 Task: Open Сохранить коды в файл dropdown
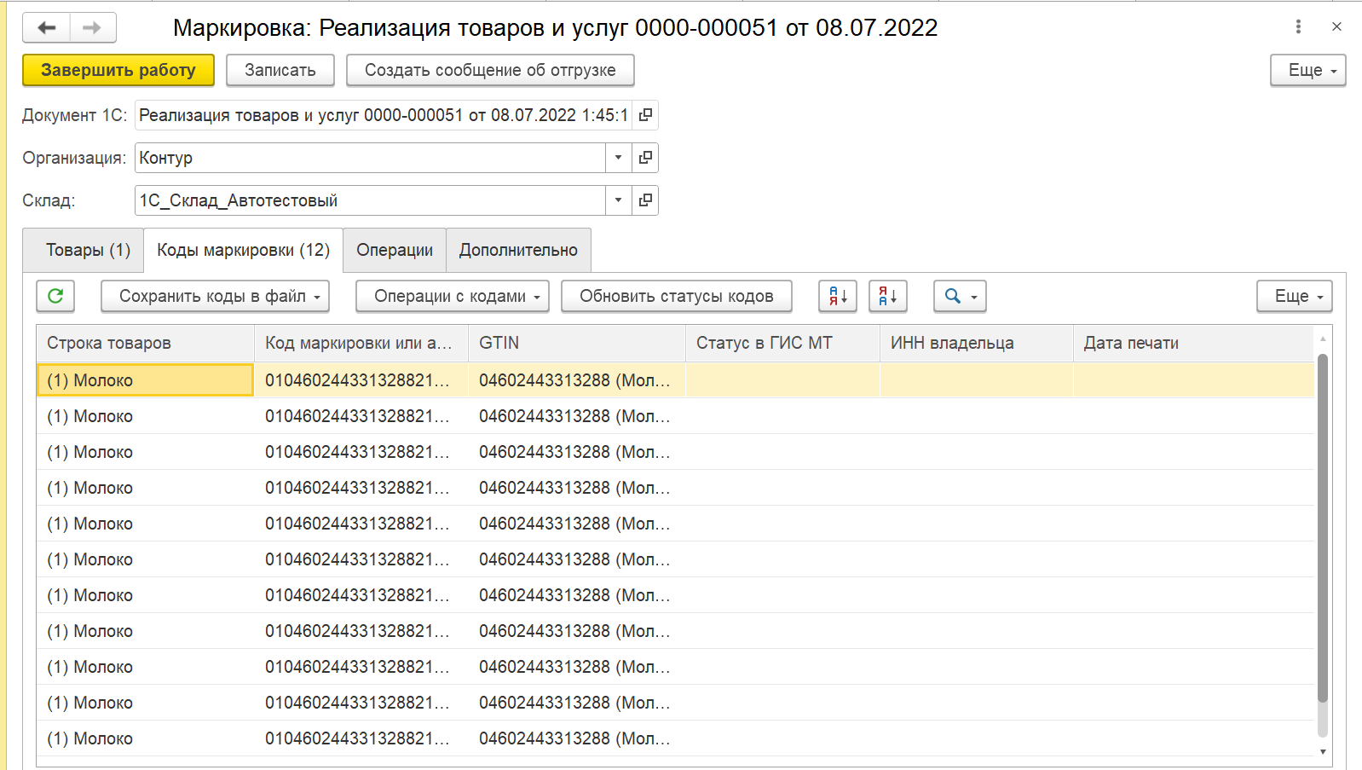[x=215, y=296]
